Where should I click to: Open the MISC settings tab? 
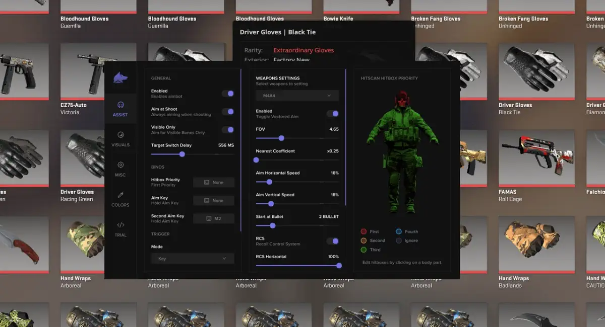tap(120, 170)
